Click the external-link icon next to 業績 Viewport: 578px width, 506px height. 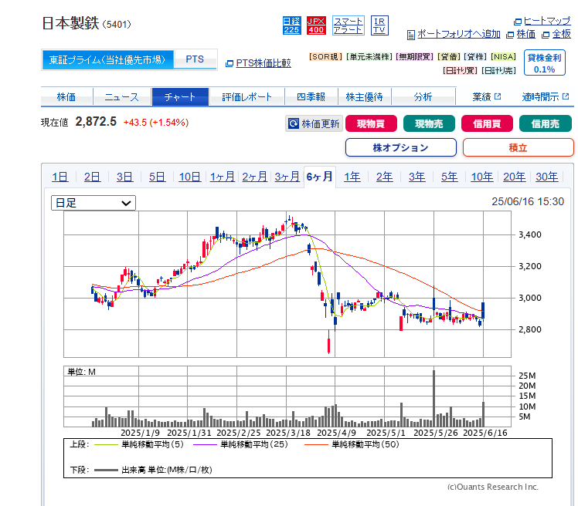[498, 96]
